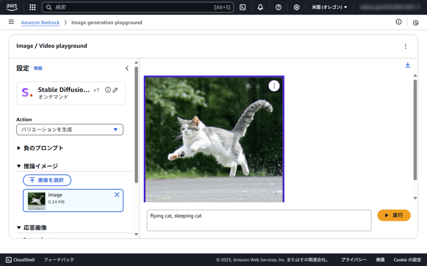
Task: View Stable Diffusion model info icon
Action: [x=108, y=90]
